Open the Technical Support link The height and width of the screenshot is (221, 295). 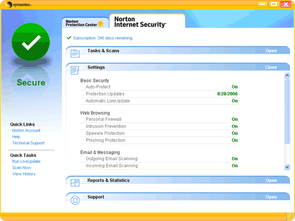coord(28,143)
